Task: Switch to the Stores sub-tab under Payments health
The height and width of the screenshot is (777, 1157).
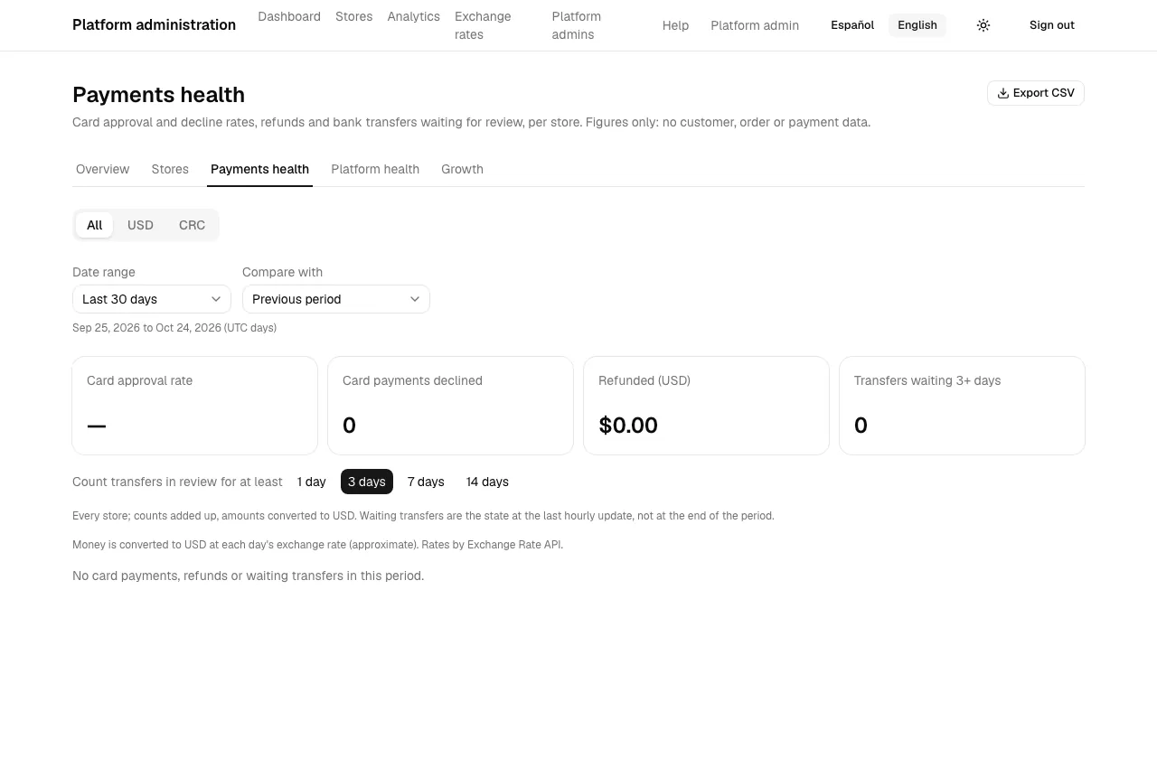Action: coord(170,169)
